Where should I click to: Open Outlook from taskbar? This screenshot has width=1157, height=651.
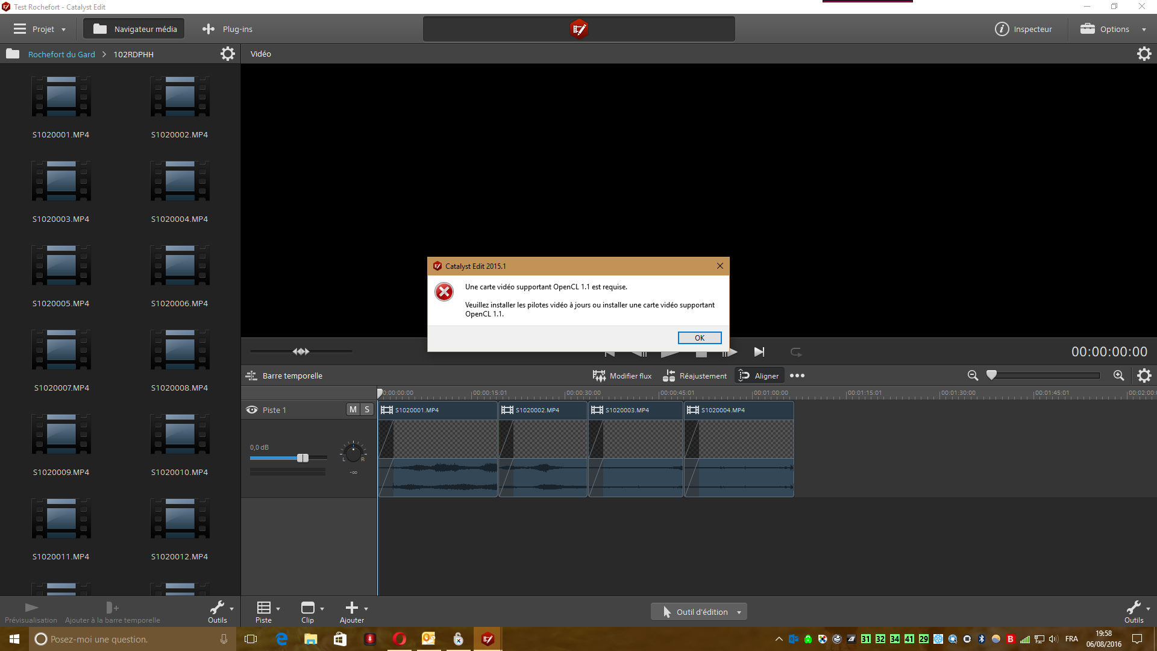(428, 639)
